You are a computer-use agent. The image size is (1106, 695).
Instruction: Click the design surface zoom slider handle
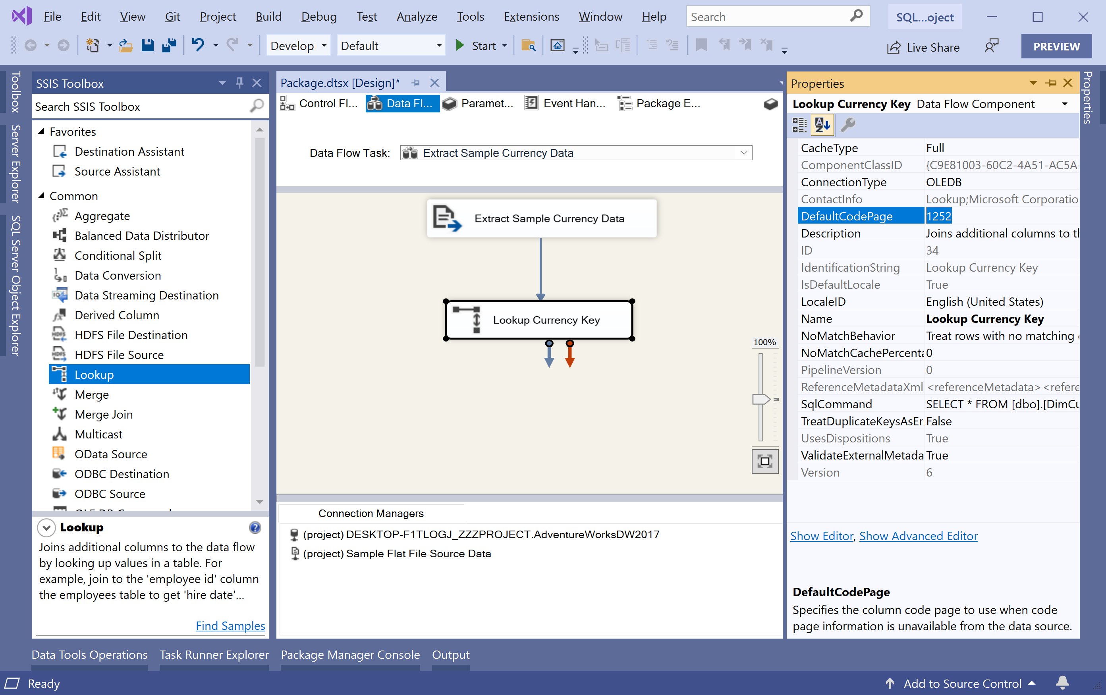point(760,399)
